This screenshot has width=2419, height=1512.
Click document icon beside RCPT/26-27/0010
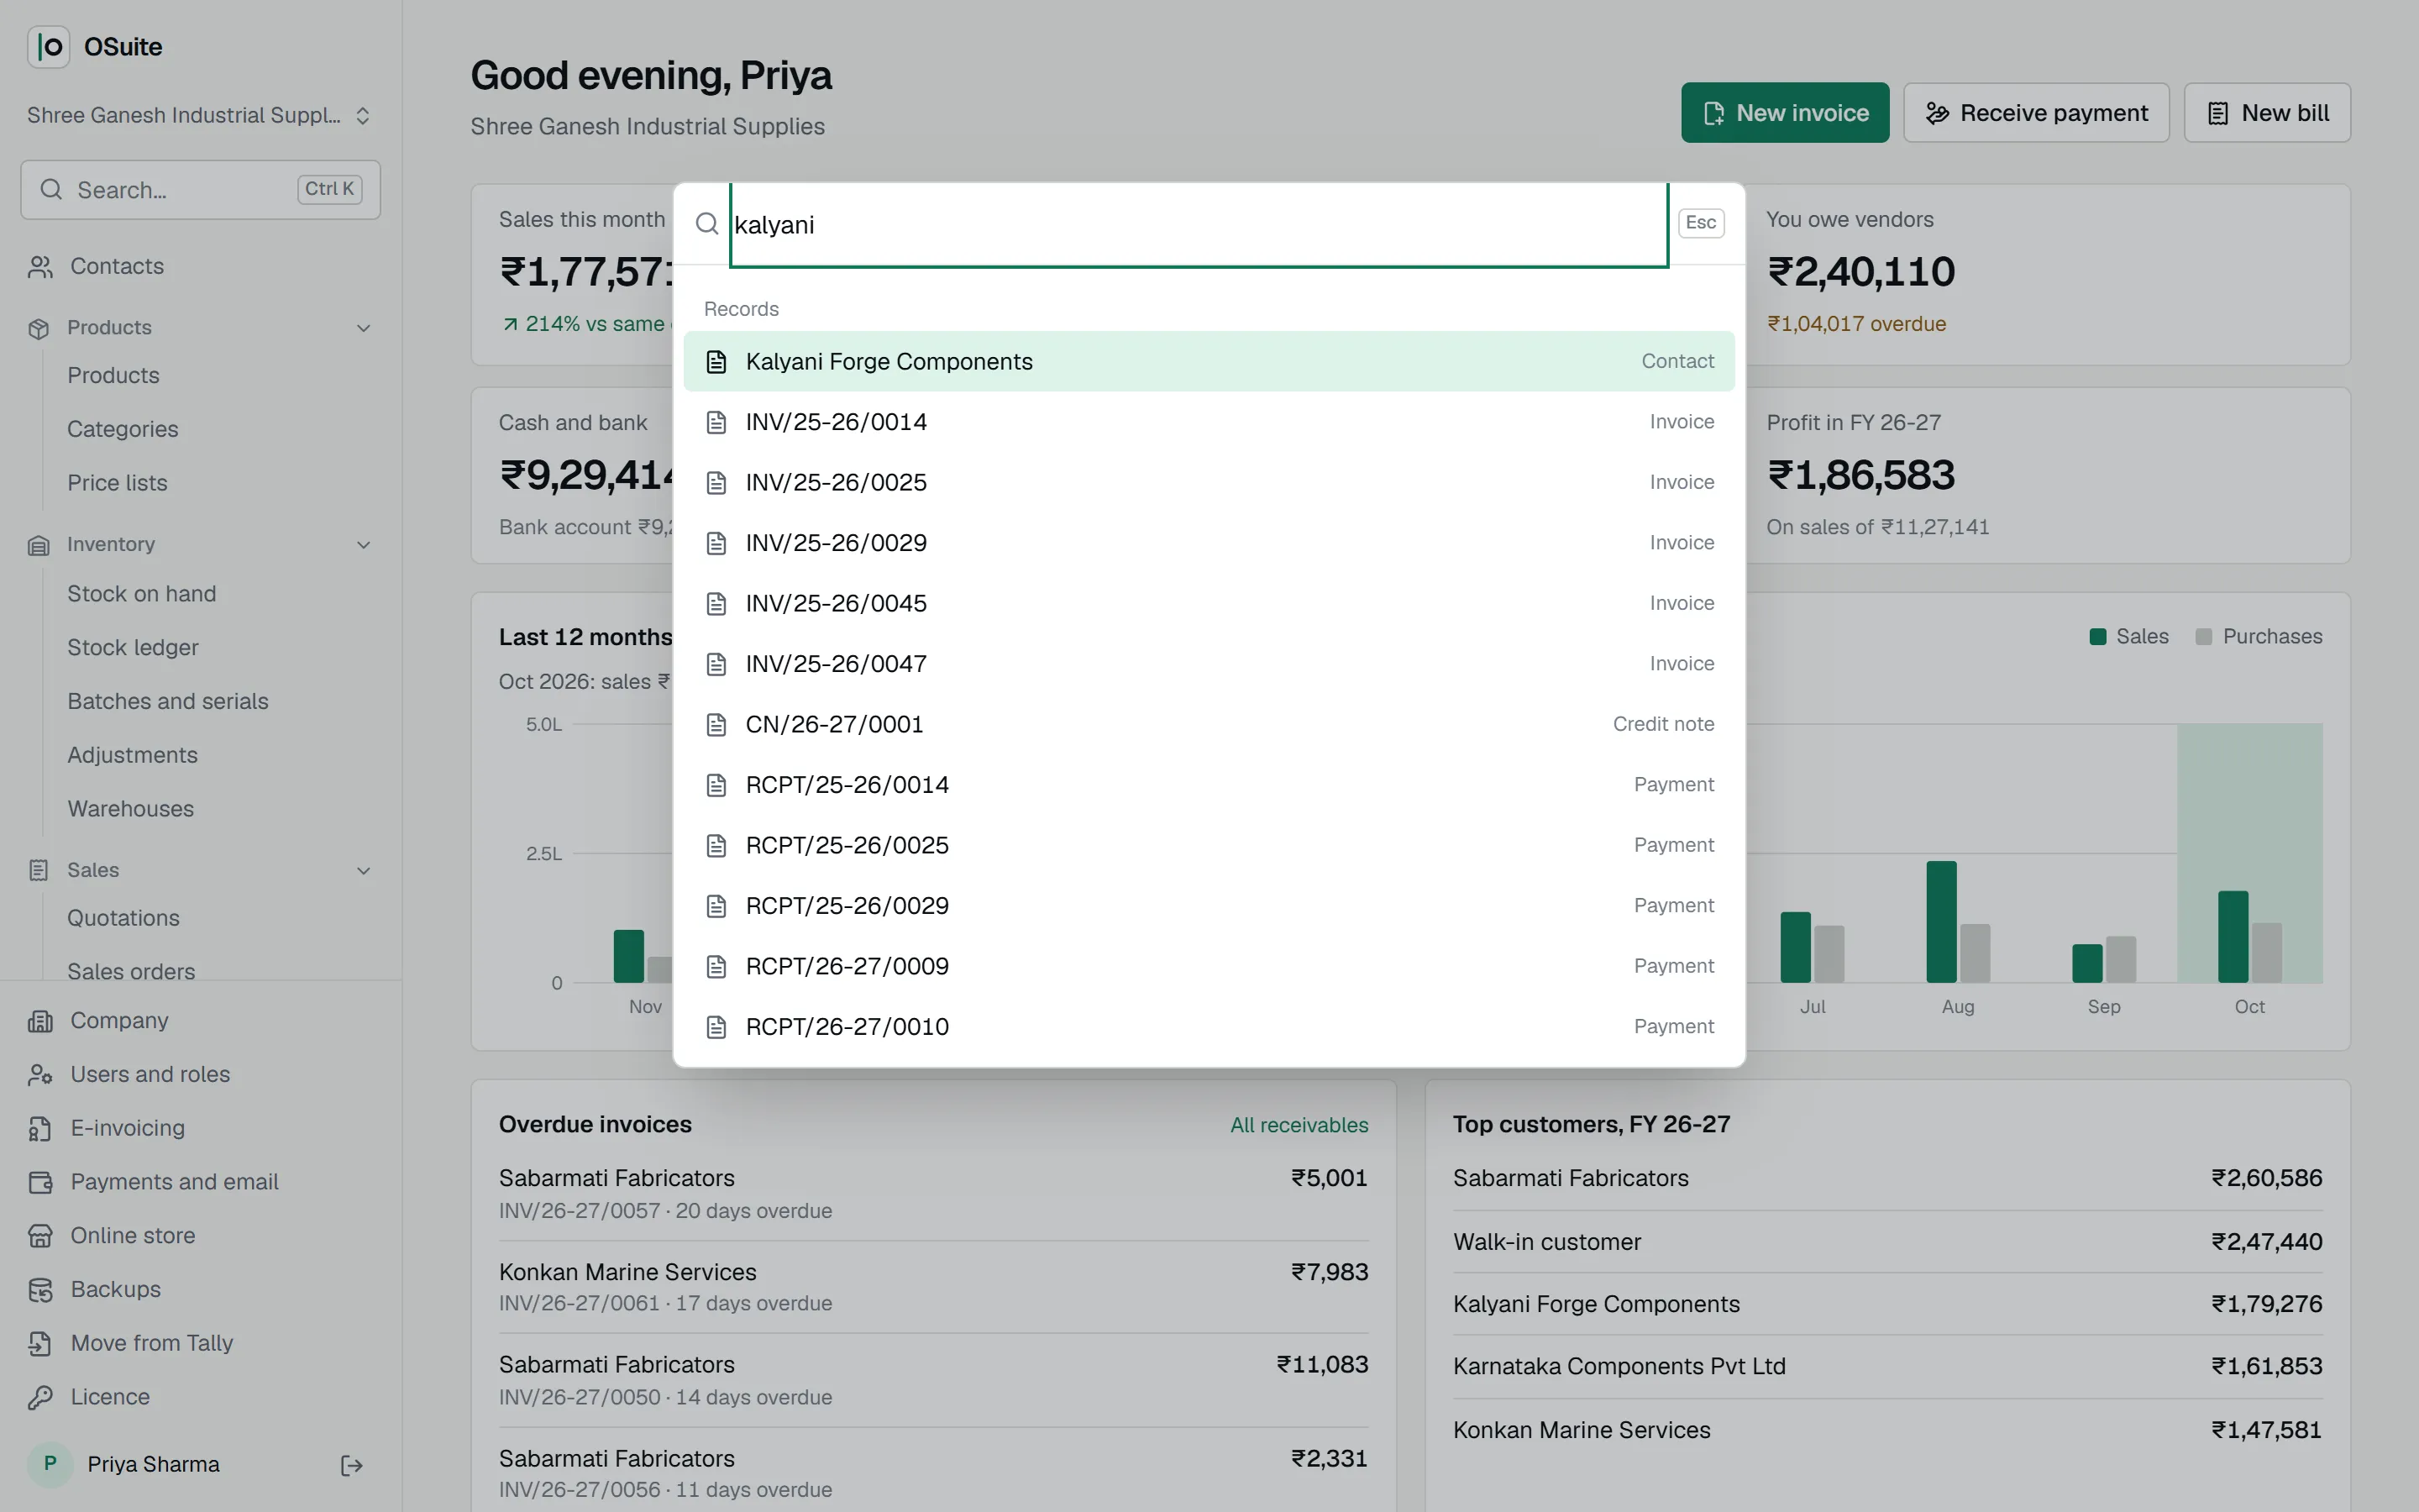point(716,1027)
